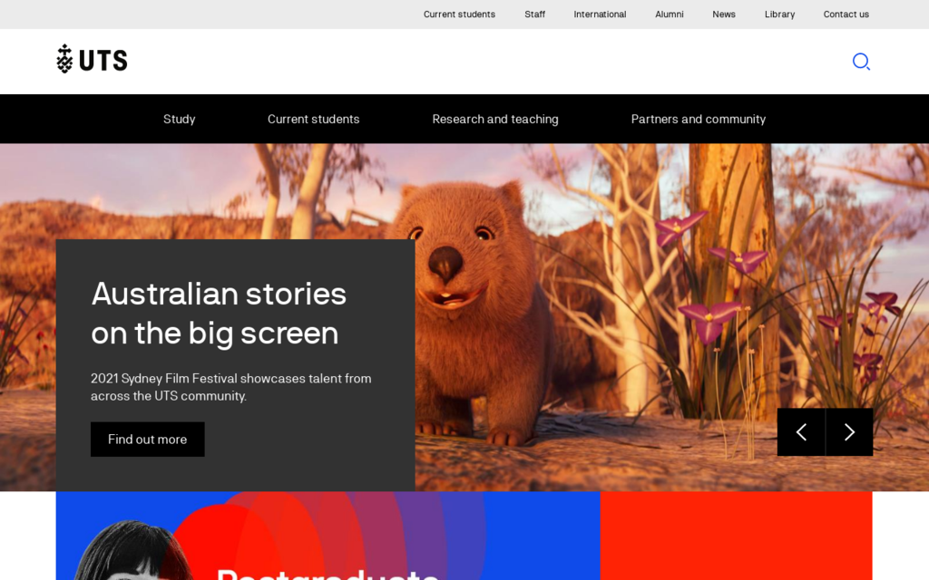Viewport: 929px width, 580px height.
Task: Visit the Alumni page
Action: click(x=670, y=14)
